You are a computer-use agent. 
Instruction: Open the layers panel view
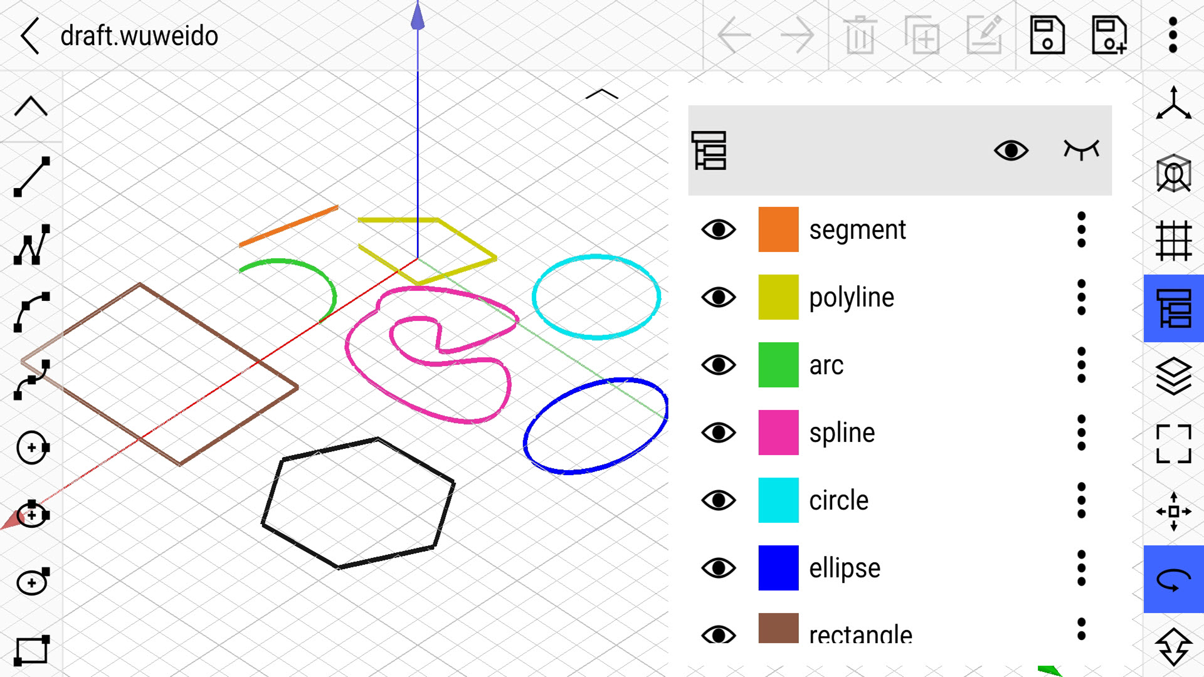point(1172,376)
